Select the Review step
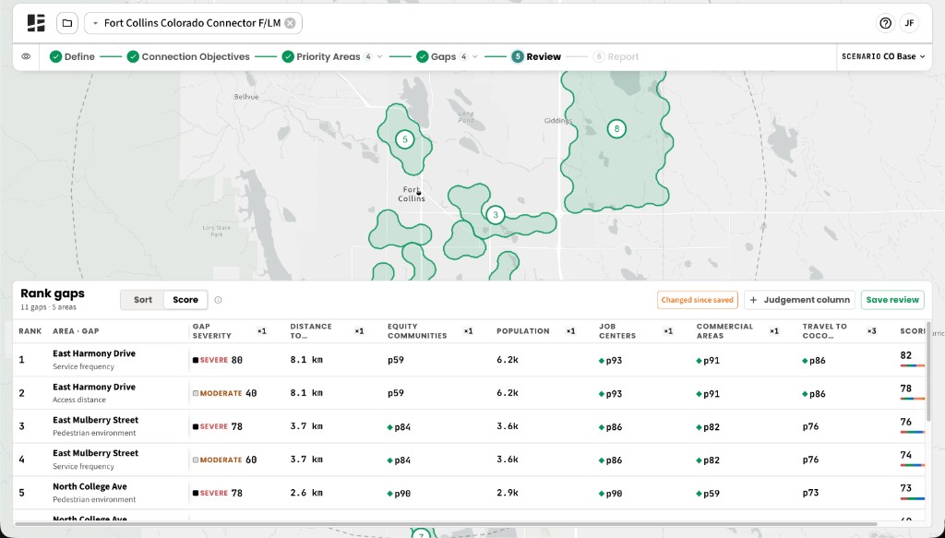The image size is (945, 538). coord(536,56)
